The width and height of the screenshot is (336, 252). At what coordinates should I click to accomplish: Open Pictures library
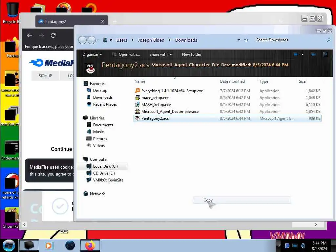(100, 139)
